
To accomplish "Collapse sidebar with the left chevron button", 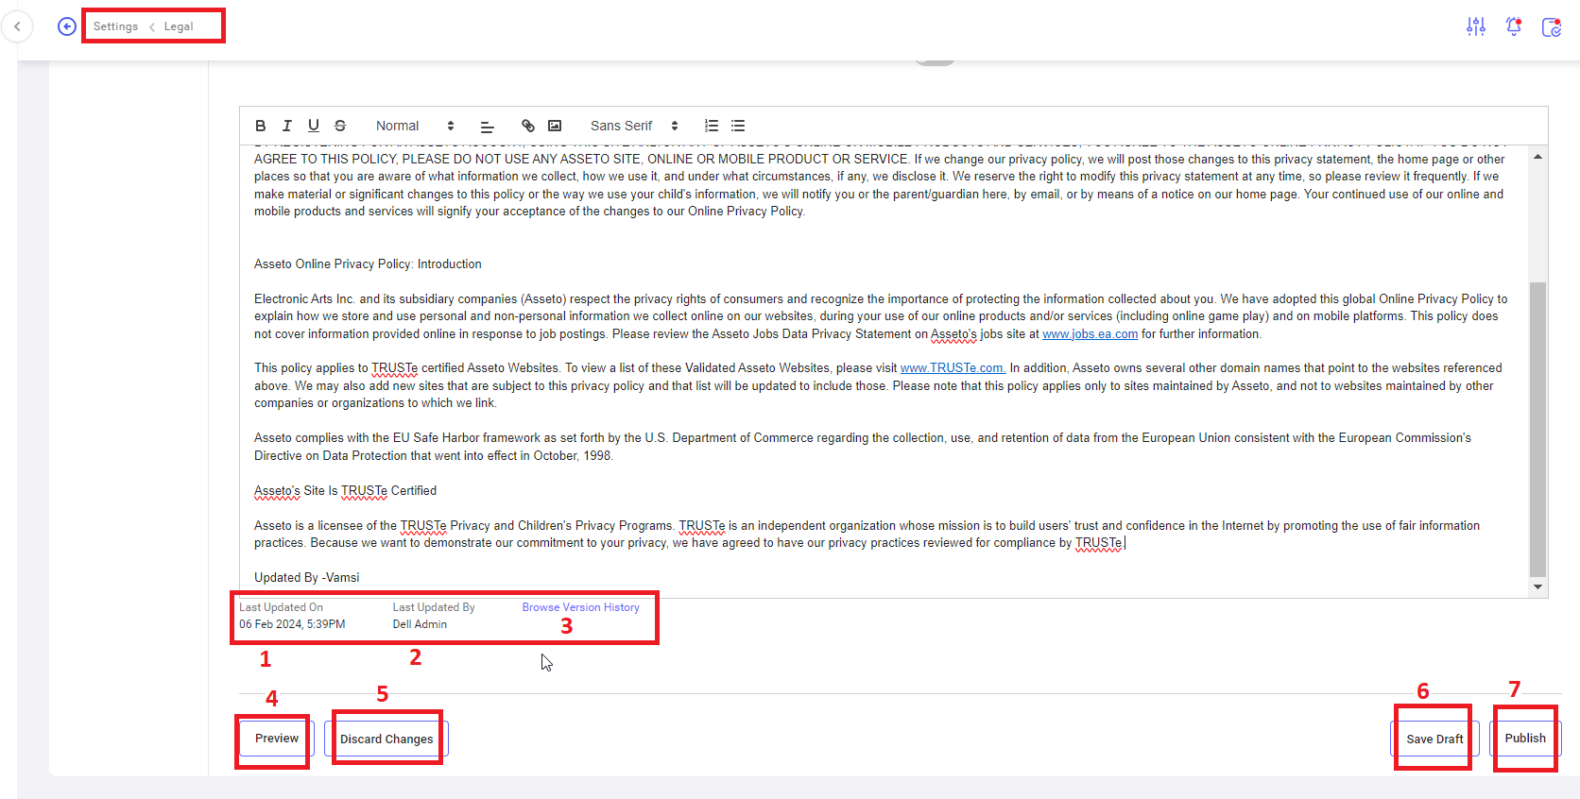I will (17, 26).
